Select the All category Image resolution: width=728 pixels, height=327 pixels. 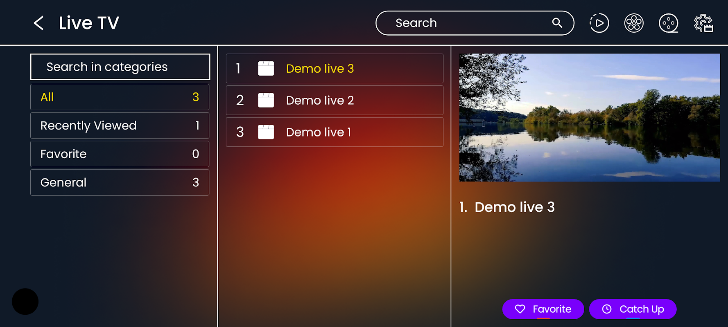click(120, 97)
